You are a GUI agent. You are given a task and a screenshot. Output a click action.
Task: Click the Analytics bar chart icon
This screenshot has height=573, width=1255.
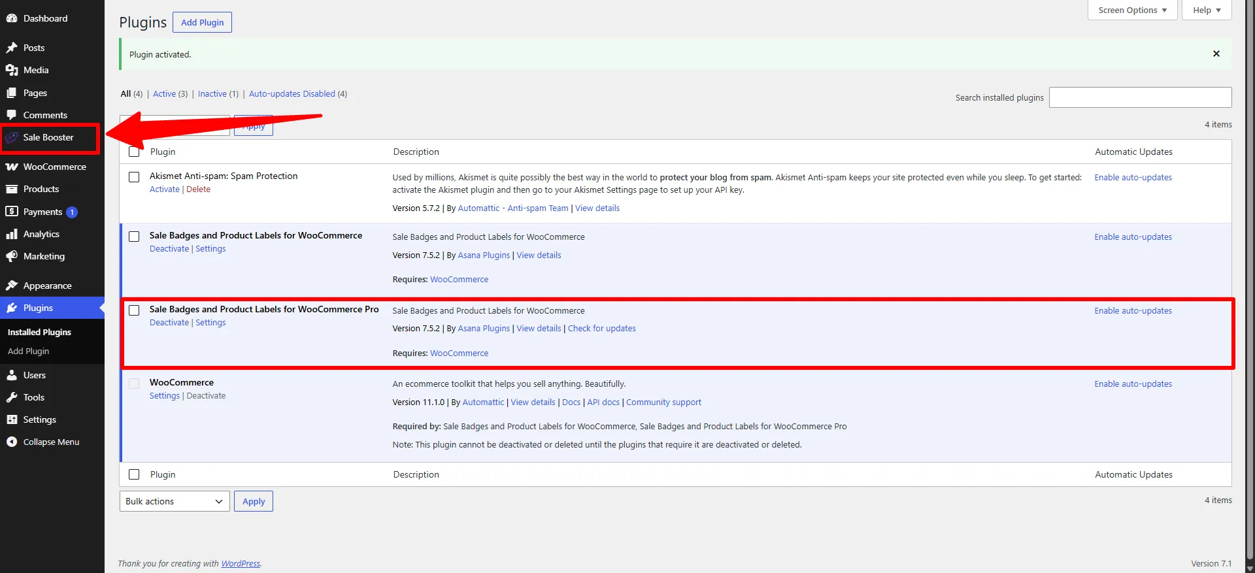[12, 234]
